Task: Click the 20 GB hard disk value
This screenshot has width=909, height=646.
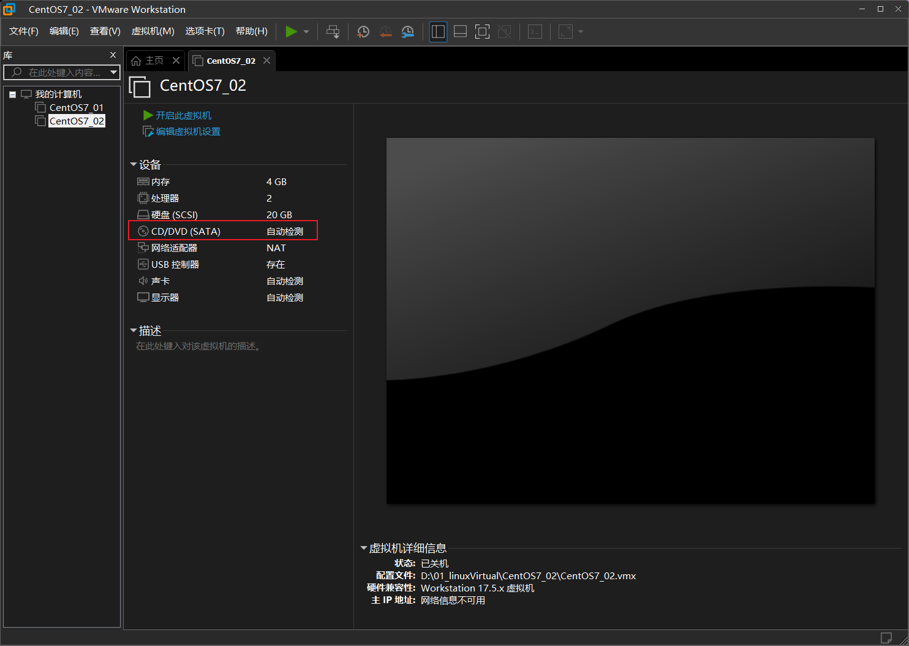Action: [279, 215]
